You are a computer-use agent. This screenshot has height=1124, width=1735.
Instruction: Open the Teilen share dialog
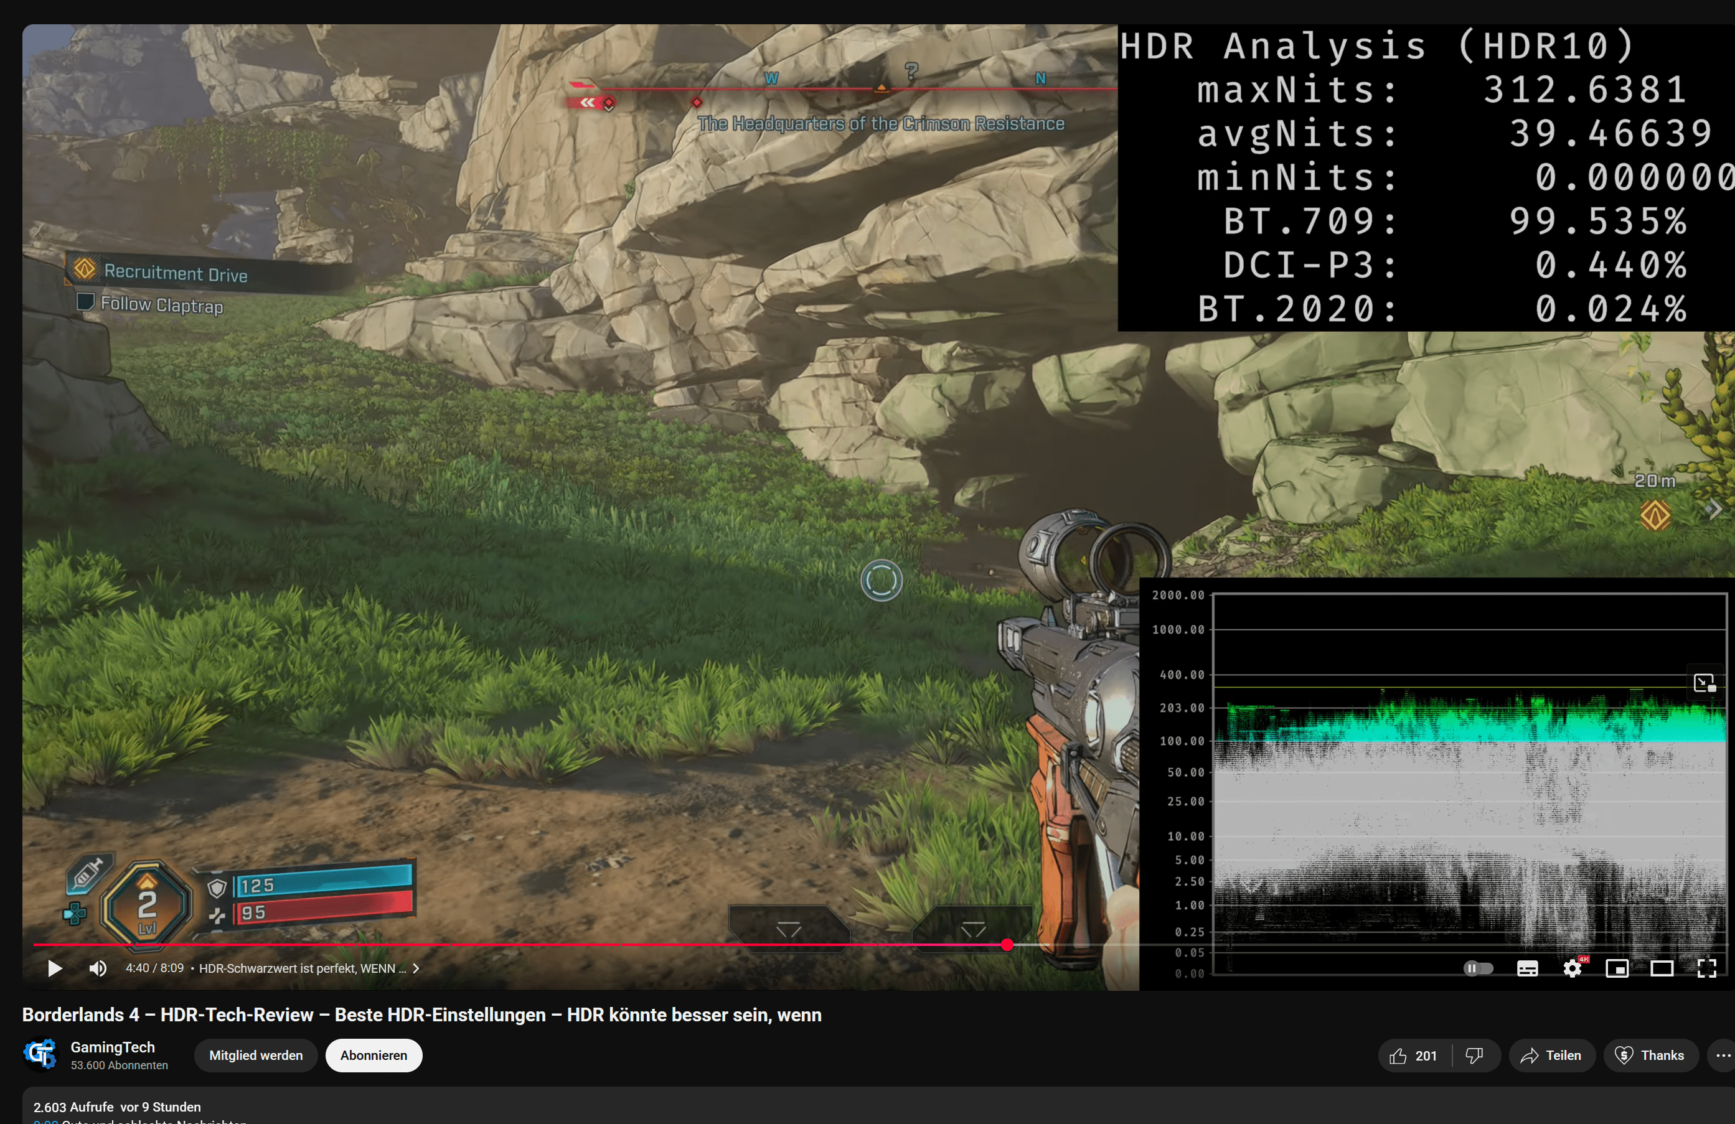1550,1056
